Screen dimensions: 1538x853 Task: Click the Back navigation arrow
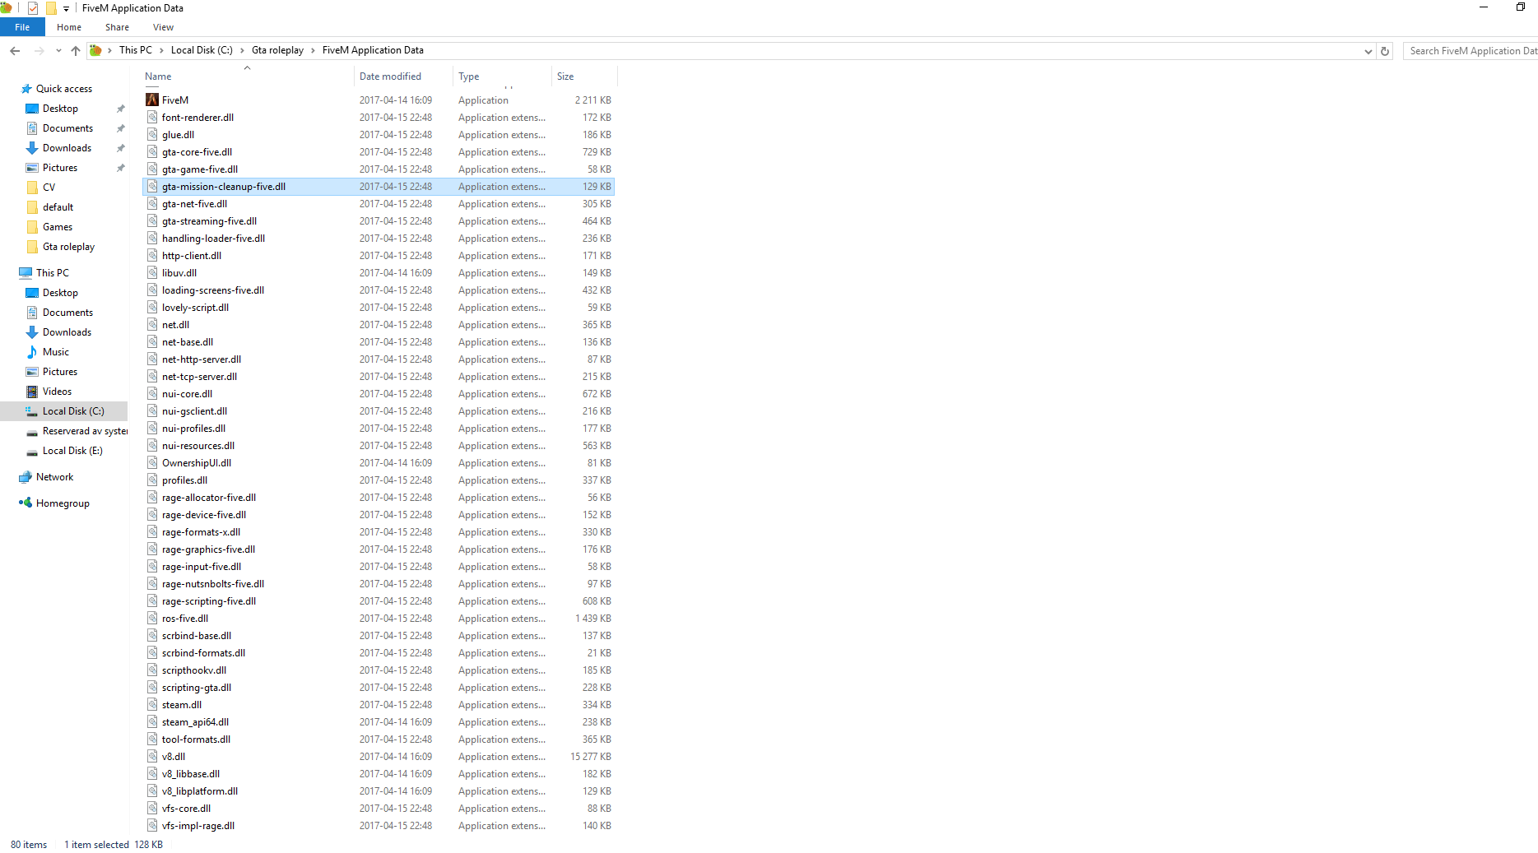[15, 51]
